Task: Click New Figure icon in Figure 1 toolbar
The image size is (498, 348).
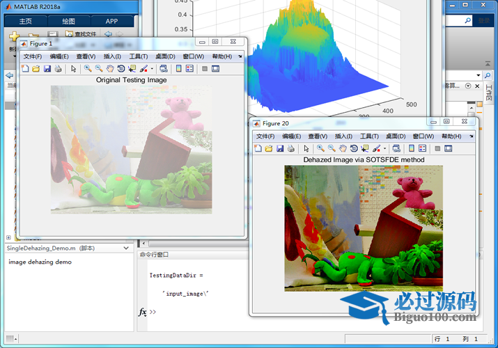Action: click(25, 68)
